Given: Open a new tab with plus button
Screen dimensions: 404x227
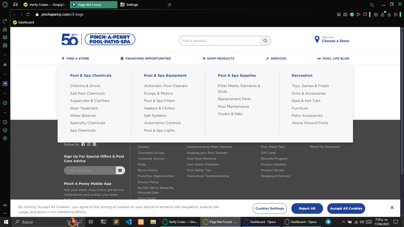Looking at the screenshot, I should click(169, 5).
